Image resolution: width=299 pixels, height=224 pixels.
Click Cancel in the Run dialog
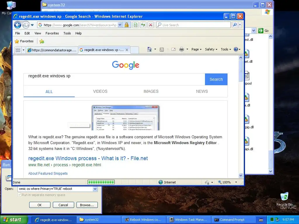[x=63, y=205]
